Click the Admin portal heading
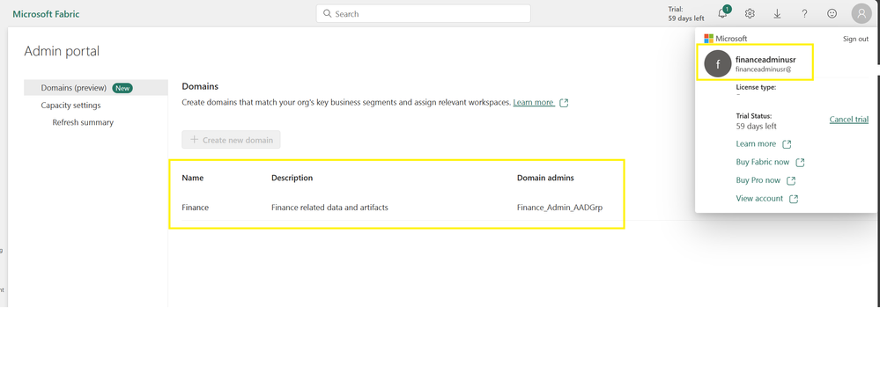 point(62,52)
